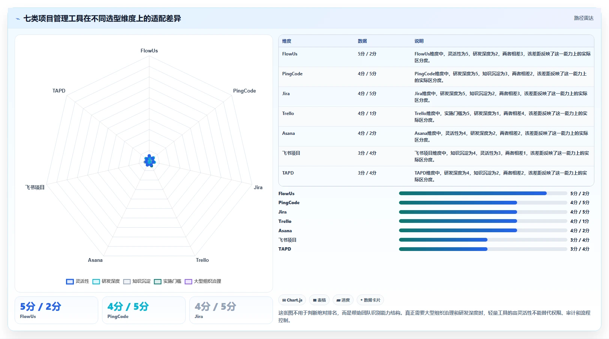The width and height of the screenshot is (609, 339).
Task: Click the 数据卡片 tag
Action: [370, 300]
